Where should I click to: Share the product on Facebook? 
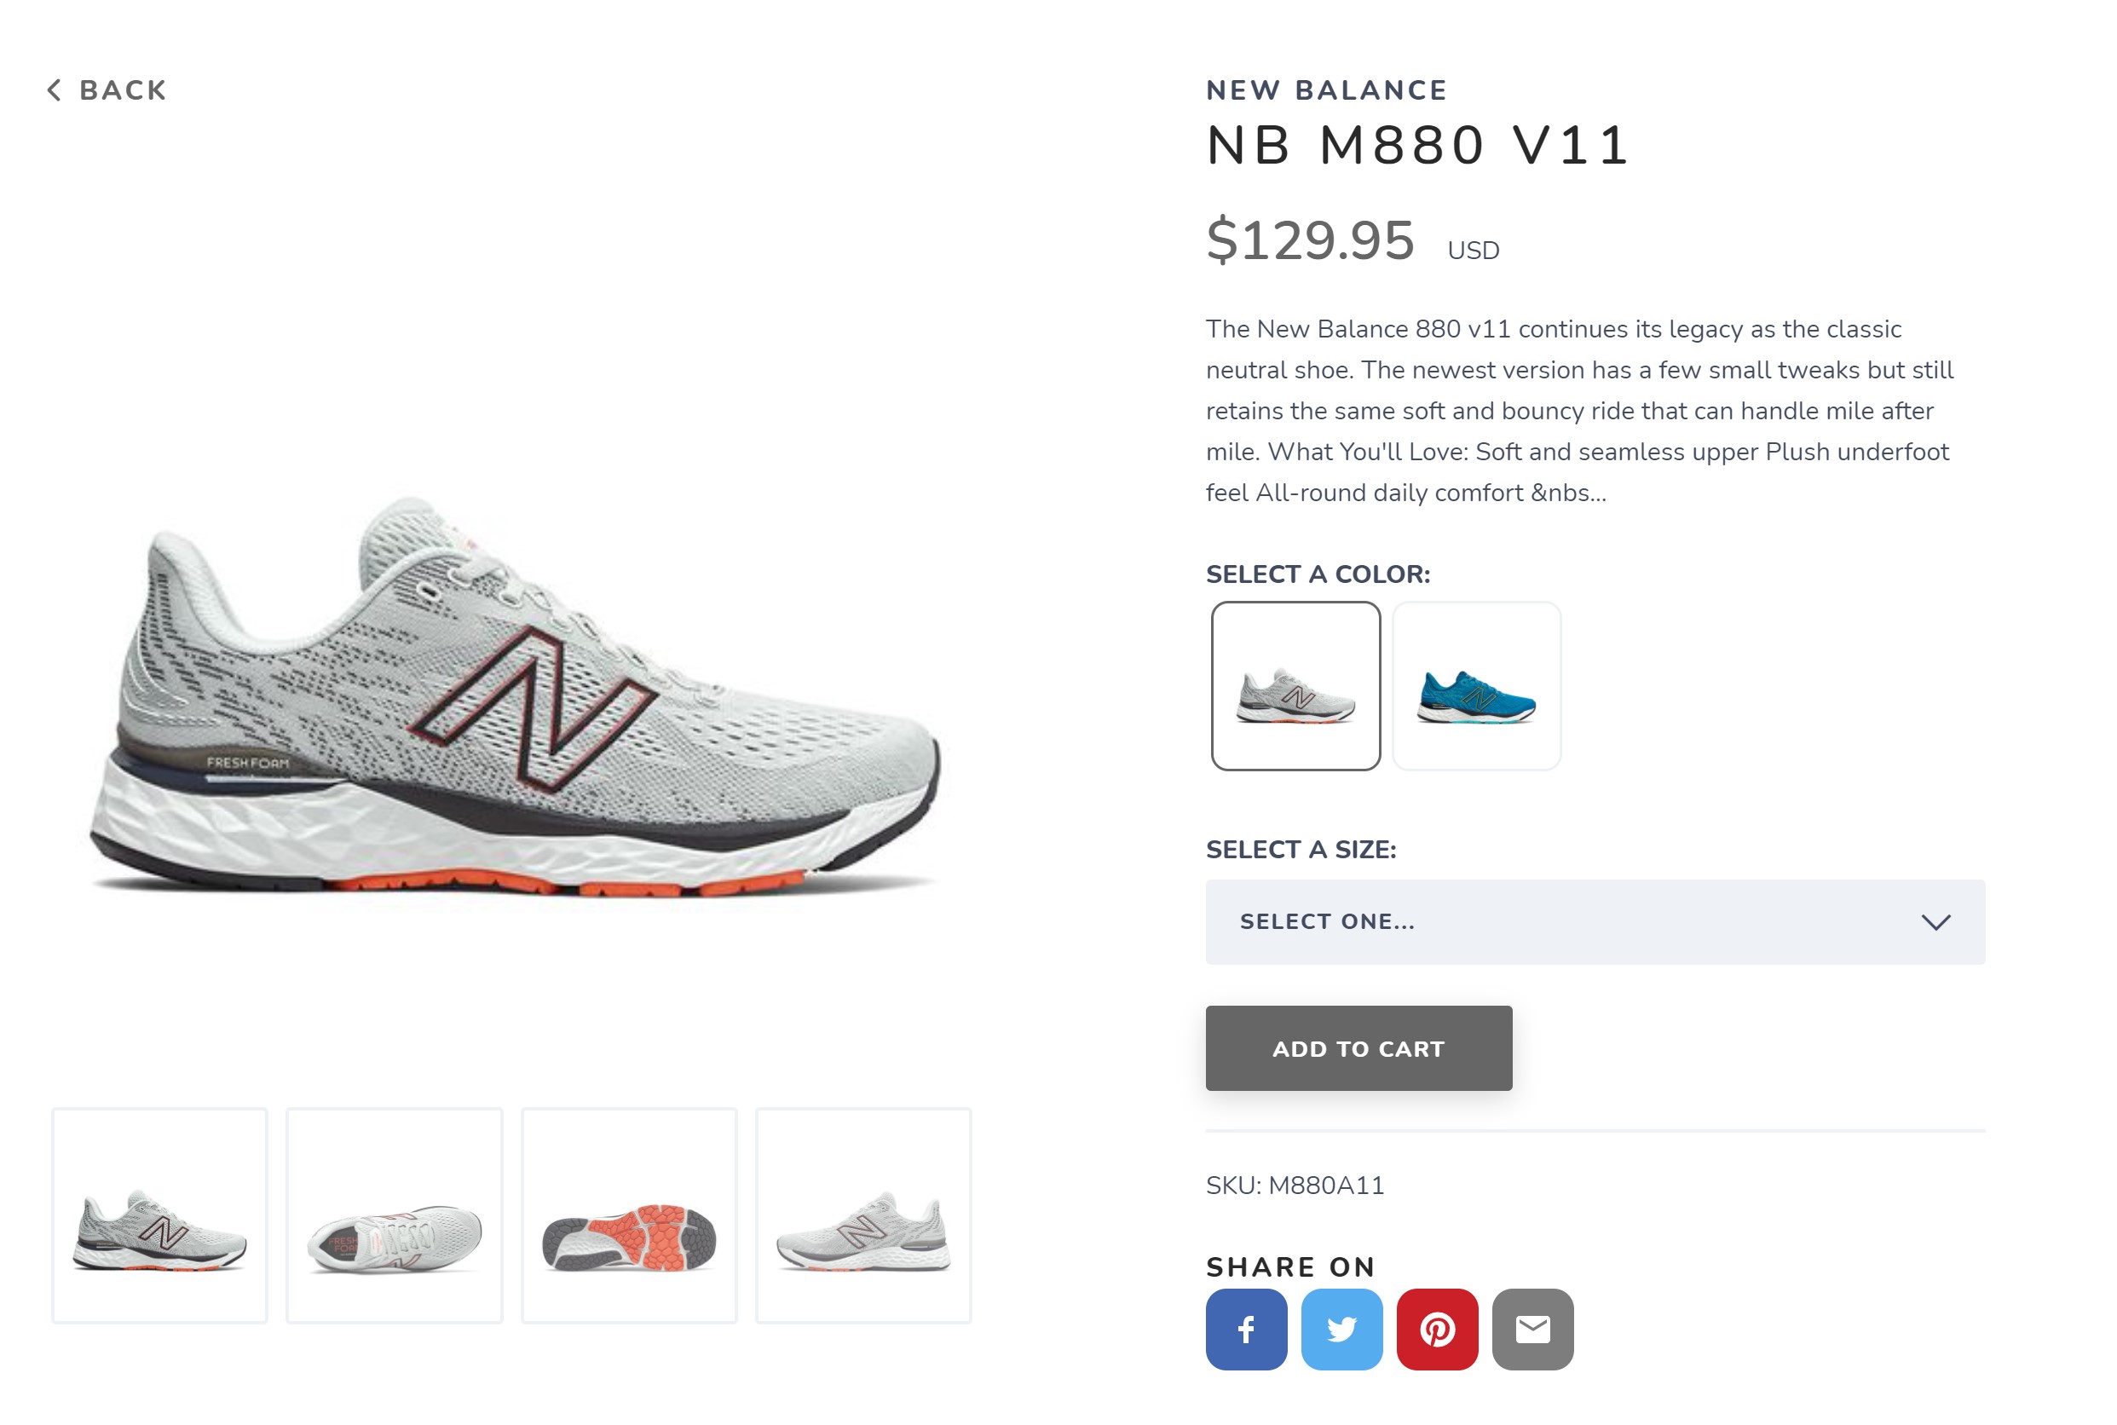point(1246,1329)
